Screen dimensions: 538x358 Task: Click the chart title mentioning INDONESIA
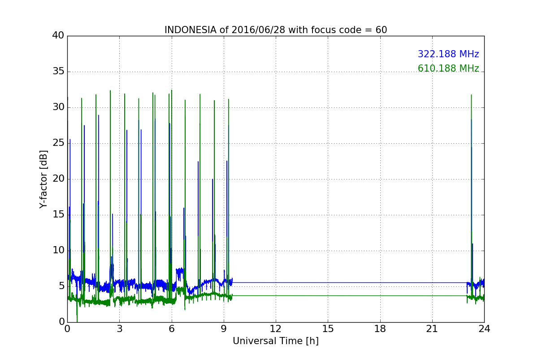[276, 30]
